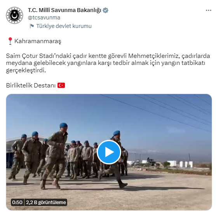Screen dimensions: 216x213
Task: Click the 0:50 video duration badge
Action: [17, 202]
